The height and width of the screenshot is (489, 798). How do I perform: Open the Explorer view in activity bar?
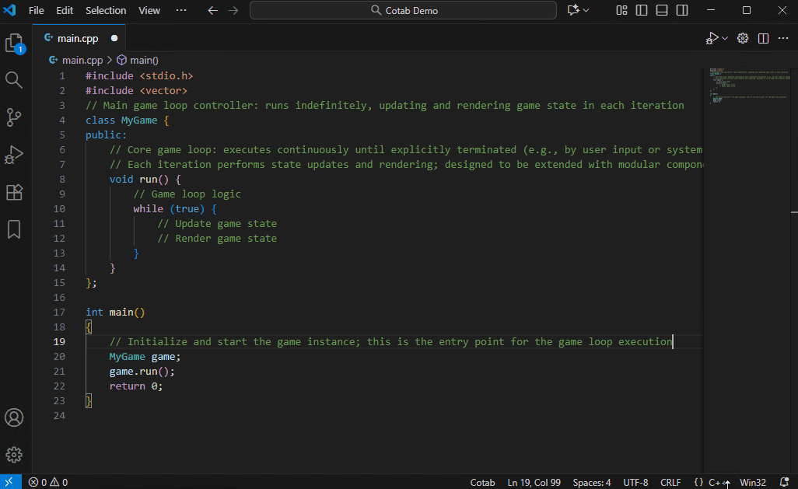[x=14, y=43]
